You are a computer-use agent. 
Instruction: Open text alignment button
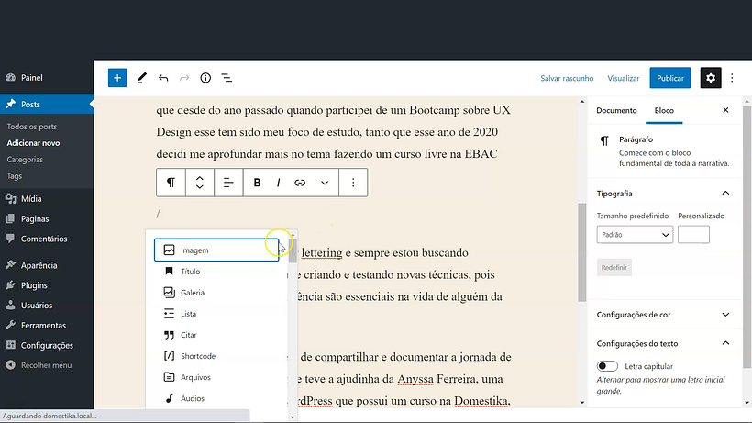tap(228, 183)
